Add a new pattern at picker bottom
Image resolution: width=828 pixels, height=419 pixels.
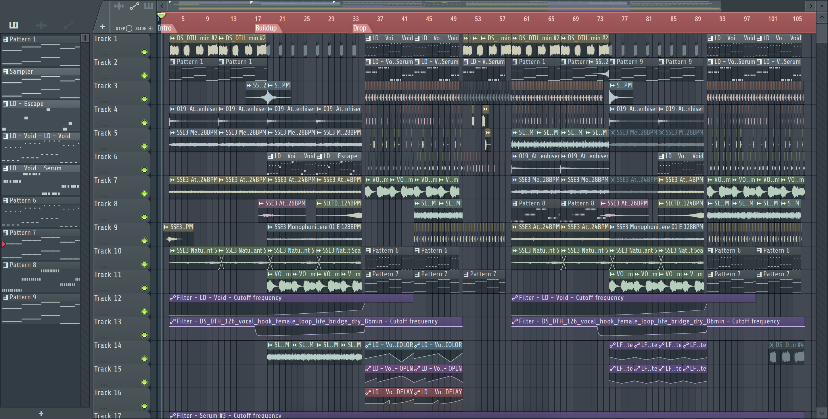point(41,413)
